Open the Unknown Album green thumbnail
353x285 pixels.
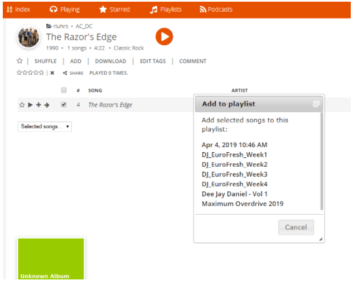51,259
